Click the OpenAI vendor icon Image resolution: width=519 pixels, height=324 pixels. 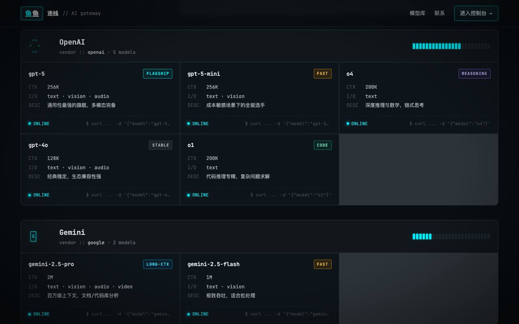tap(34, 46)
